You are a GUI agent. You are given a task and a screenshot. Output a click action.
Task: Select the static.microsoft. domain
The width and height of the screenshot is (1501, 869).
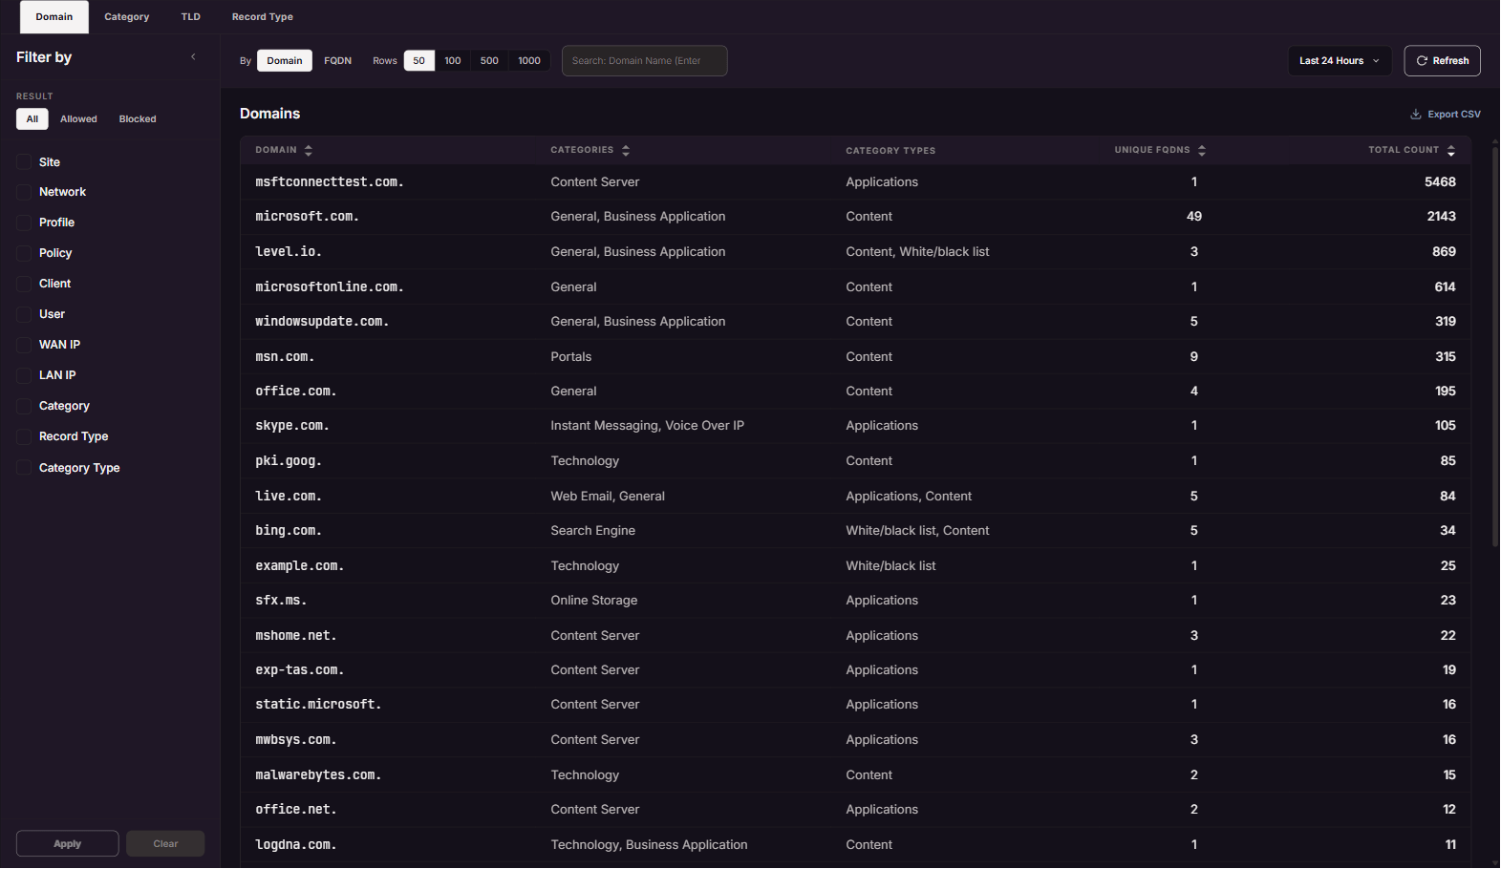[318, 705]
